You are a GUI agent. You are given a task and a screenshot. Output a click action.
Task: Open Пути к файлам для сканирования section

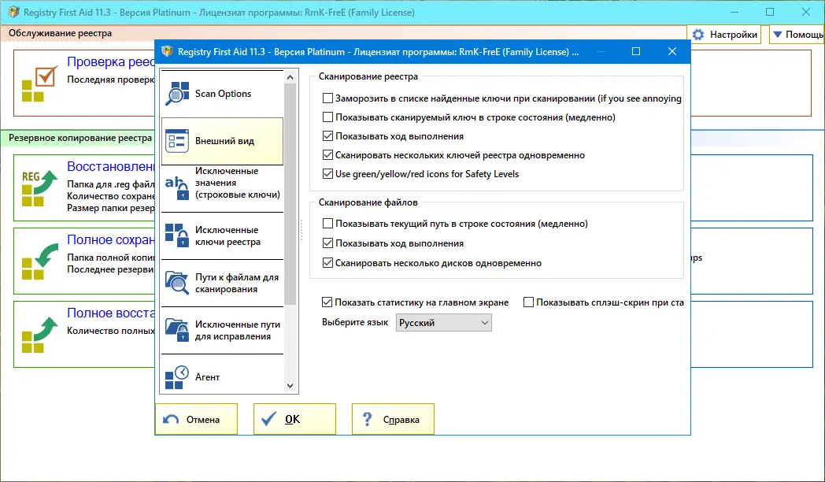[x=223, y=283]
